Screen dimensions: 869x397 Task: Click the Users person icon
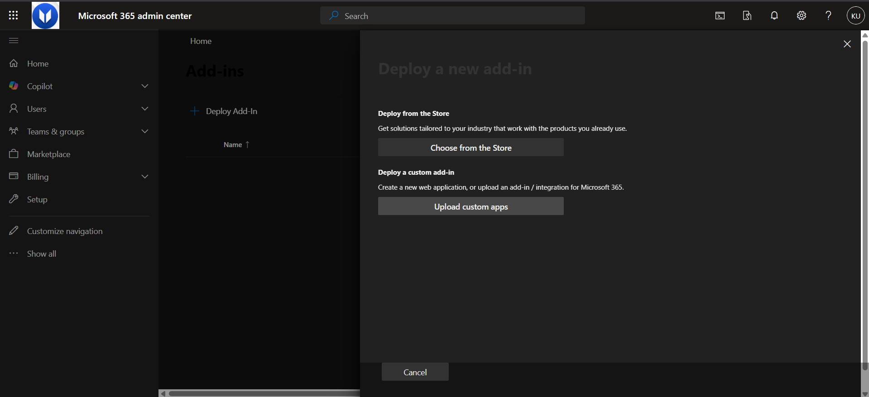[x=14, y=108]
